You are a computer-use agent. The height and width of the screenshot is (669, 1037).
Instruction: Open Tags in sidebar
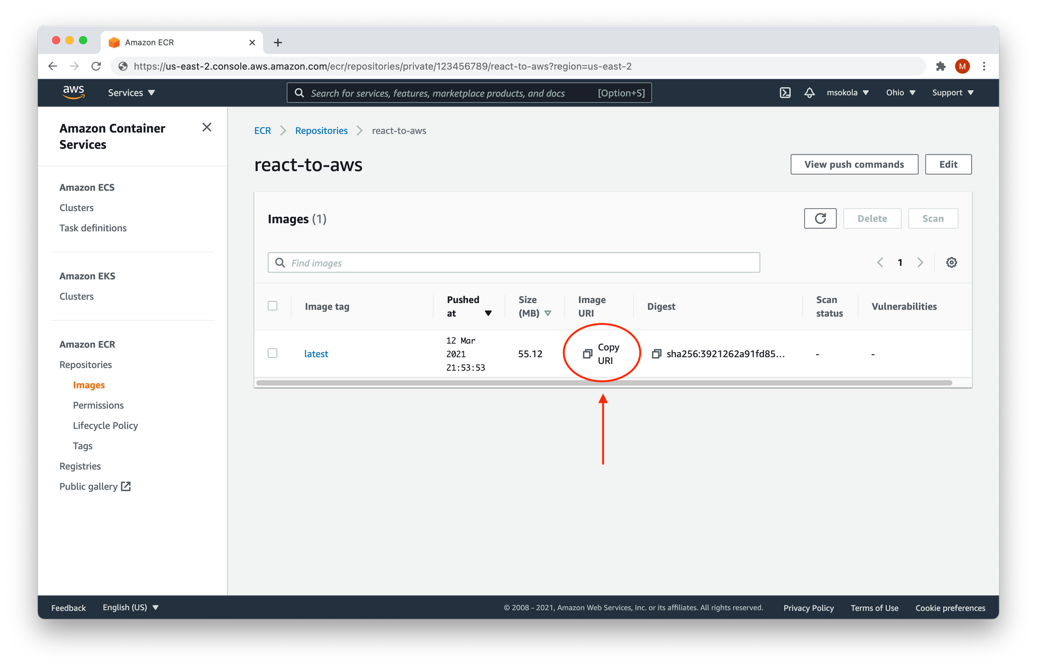82,446
